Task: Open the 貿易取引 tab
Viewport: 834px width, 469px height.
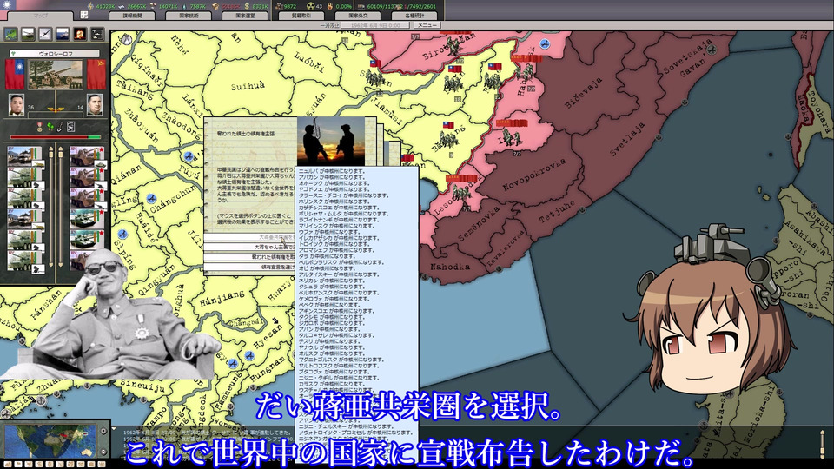Action: point(301,16)
